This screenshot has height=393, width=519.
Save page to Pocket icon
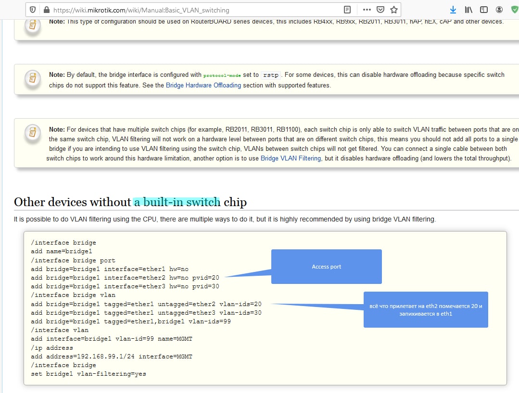[380, 10]
